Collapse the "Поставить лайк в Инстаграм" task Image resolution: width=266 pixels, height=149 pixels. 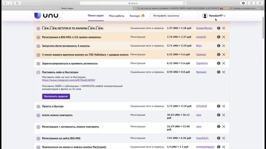tap(38, 72)
